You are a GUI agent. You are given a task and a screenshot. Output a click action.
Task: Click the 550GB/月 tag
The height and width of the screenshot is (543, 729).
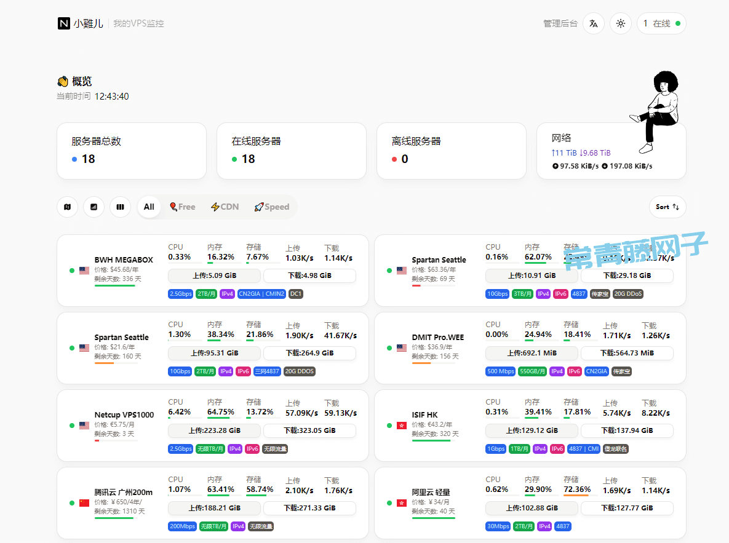click(x=532, y=371)
